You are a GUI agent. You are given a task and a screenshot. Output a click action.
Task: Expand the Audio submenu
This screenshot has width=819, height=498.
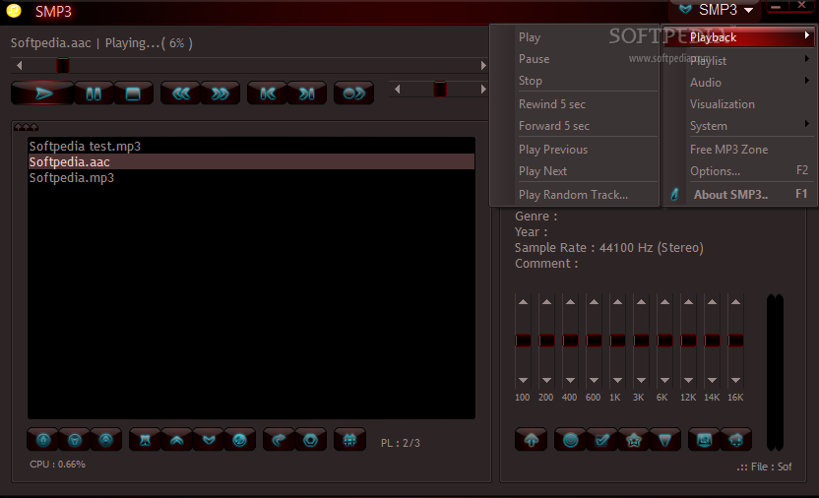coord(738,83)
